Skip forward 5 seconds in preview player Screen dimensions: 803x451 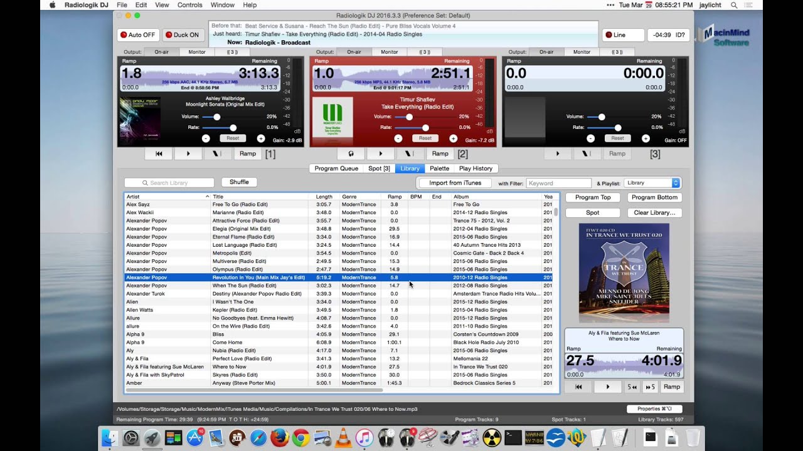(x=650, y=387)
